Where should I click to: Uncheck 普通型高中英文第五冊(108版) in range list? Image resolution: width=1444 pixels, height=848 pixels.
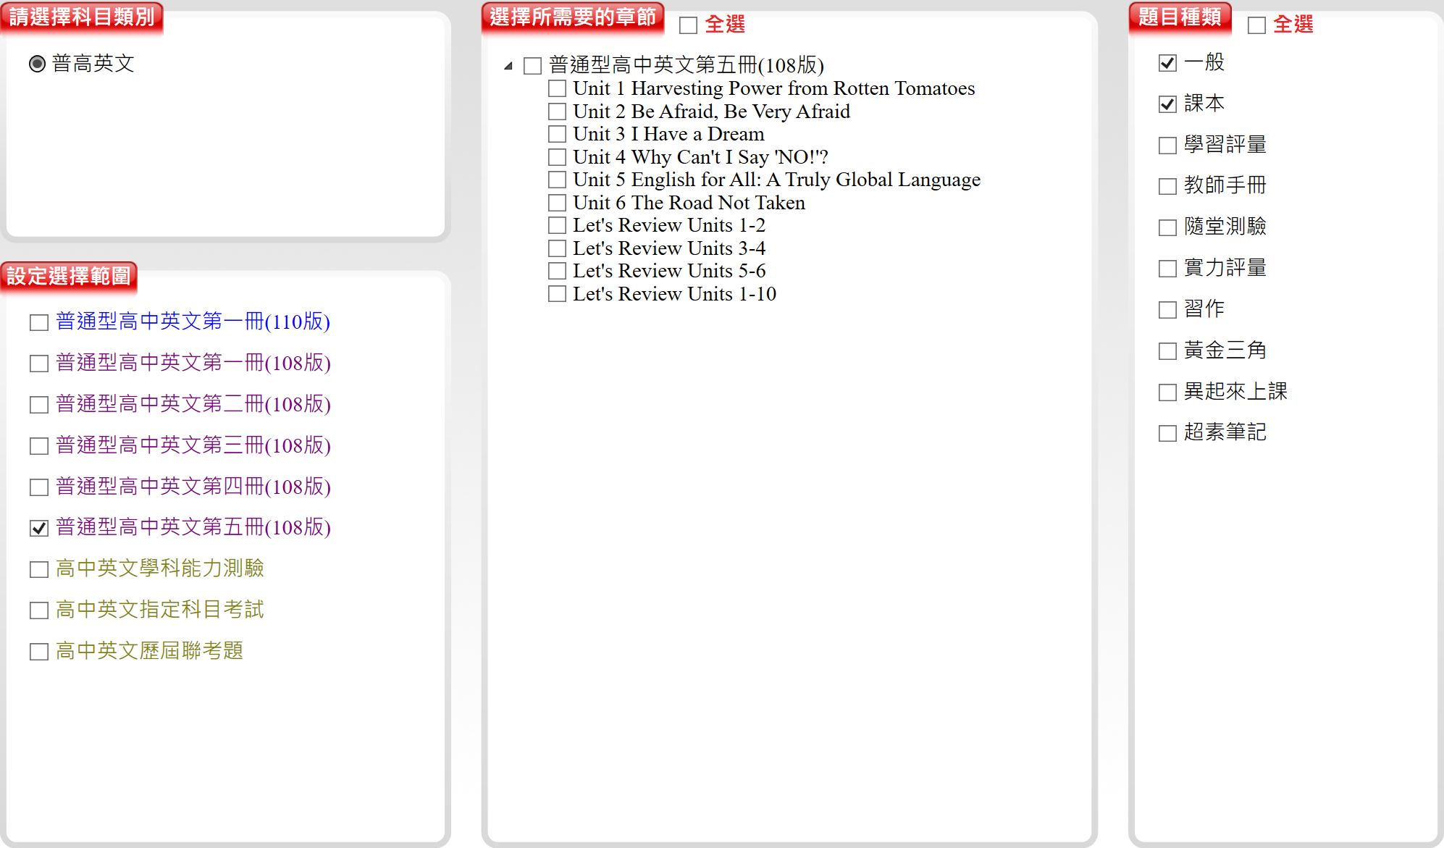39,528
